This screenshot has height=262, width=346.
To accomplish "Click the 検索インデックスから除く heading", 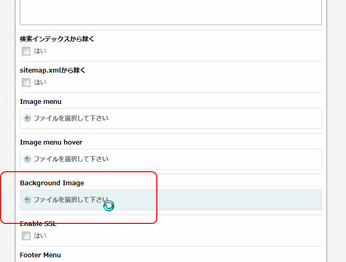I will [57, 39].
